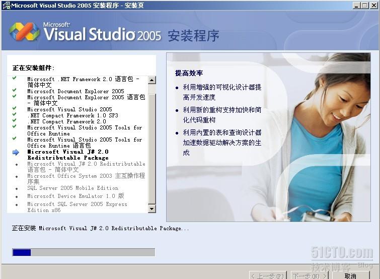The height and width of the screenshot is (279, 380).
Task: Click the '提高效率' heading
Action: point(189,73)
